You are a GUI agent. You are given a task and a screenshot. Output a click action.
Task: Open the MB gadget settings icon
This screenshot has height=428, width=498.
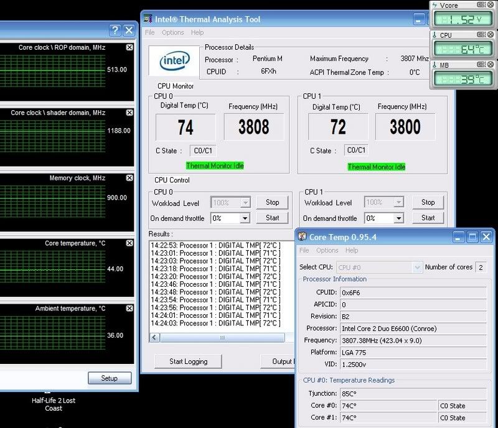pos(481,65)
